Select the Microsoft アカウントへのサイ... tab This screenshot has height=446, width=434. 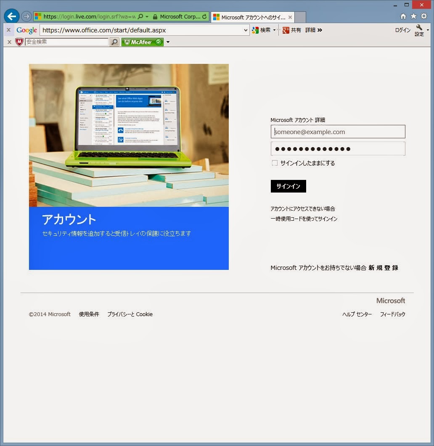[x=253, y=17]
